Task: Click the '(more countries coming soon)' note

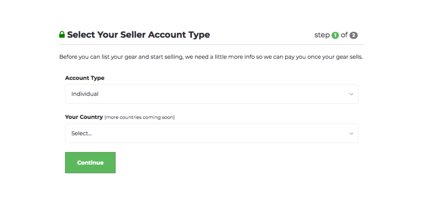Action: click(140, 117)
